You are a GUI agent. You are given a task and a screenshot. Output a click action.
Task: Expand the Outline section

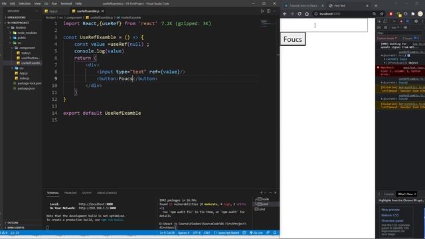tap(13, 222)
